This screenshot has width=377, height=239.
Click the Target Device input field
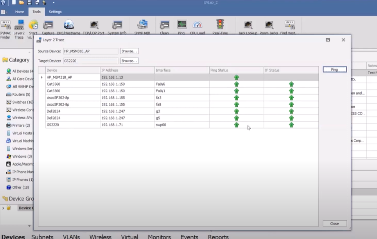91,61
